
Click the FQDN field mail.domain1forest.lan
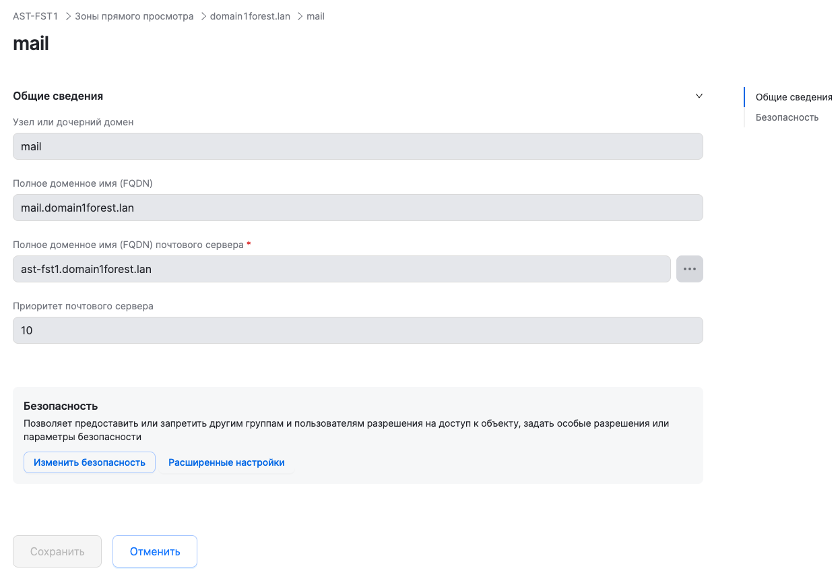358,208
